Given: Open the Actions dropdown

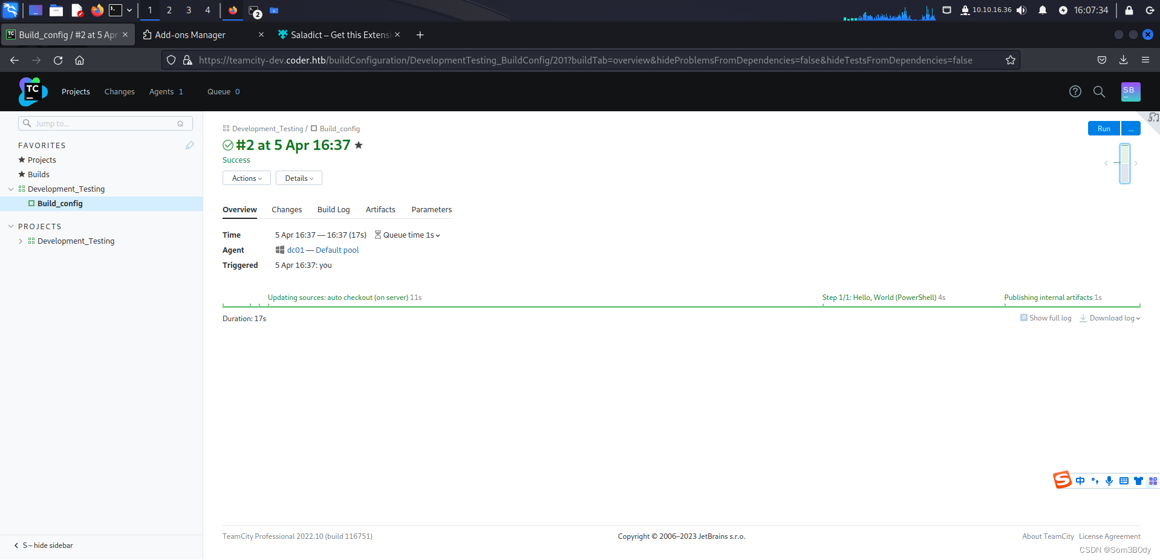Looking at the screenshot, I should pyautogui.click(x=247, y=178).
